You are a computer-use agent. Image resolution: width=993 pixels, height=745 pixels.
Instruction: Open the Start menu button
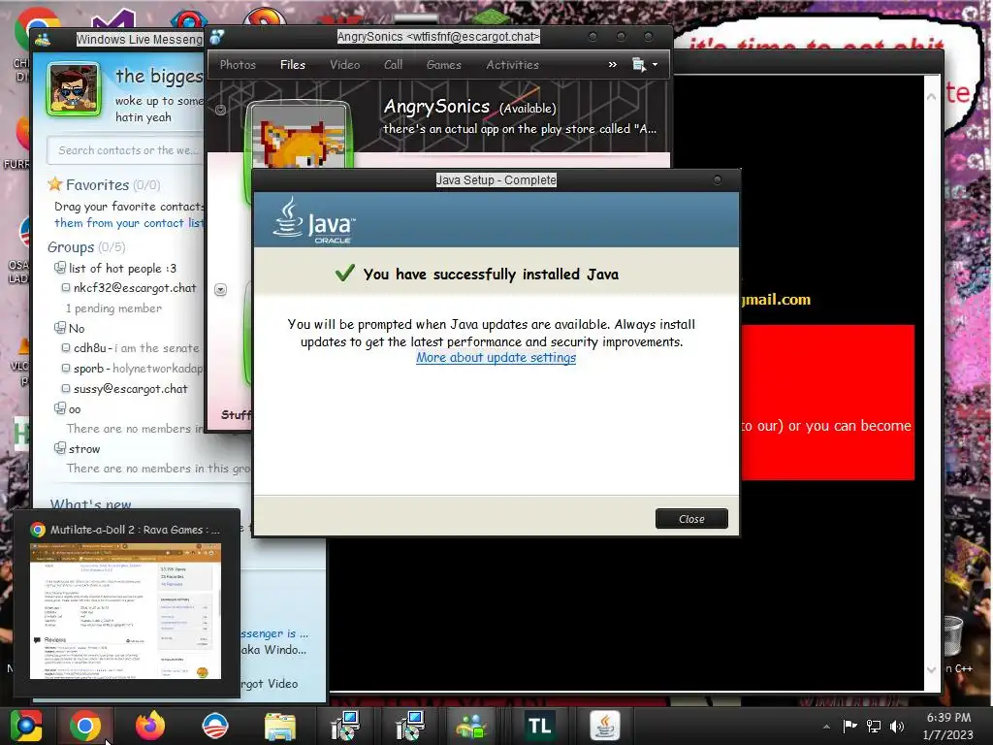(x=25, y=726)
